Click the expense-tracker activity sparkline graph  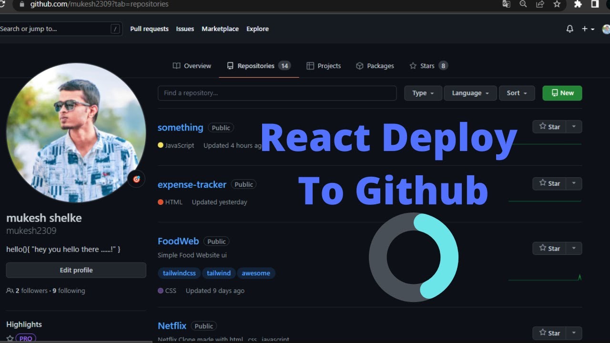click(545, 201)
